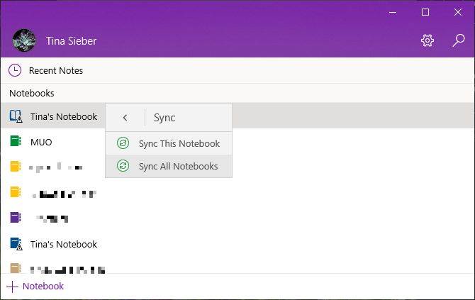475x300 pixels.
Task: Open the lower Tina's Notebook entry
Action: point(64,244)
